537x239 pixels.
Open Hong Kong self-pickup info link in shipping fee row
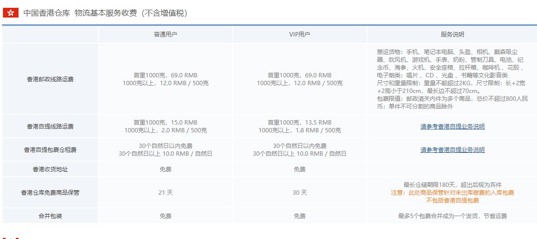[x=453, y=127]
